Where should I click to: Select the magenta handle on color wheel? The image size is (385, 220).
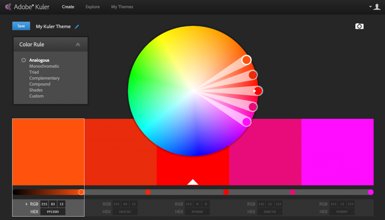(247, 122)
